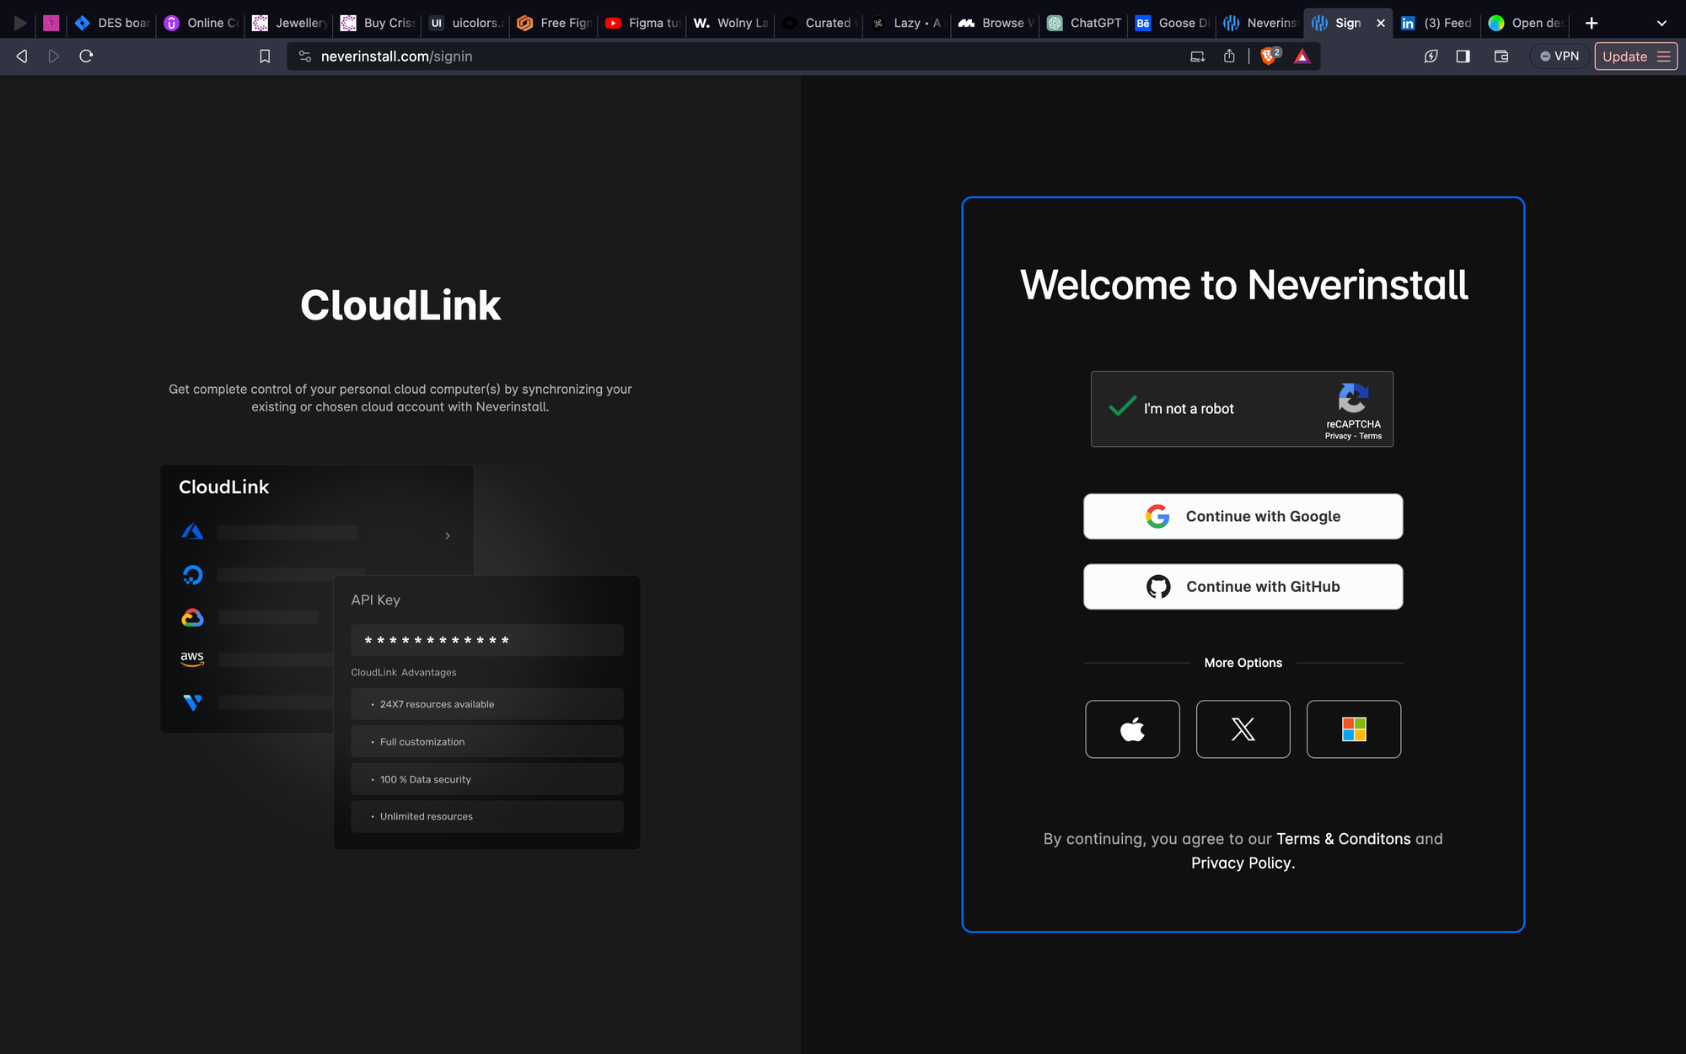Sign in with X (Twitter) icon

pos(1243,729)
